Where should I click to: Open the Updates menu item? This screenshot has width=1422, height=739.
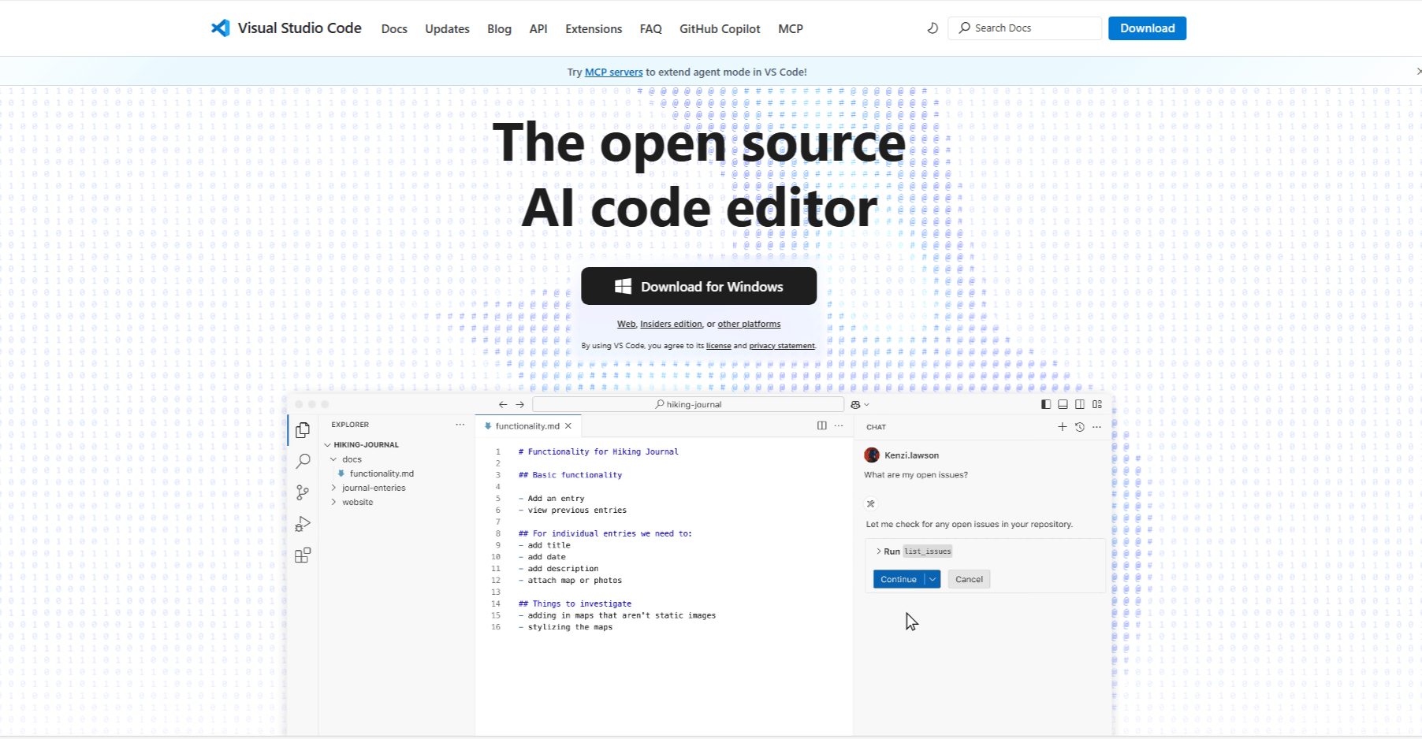447,29
